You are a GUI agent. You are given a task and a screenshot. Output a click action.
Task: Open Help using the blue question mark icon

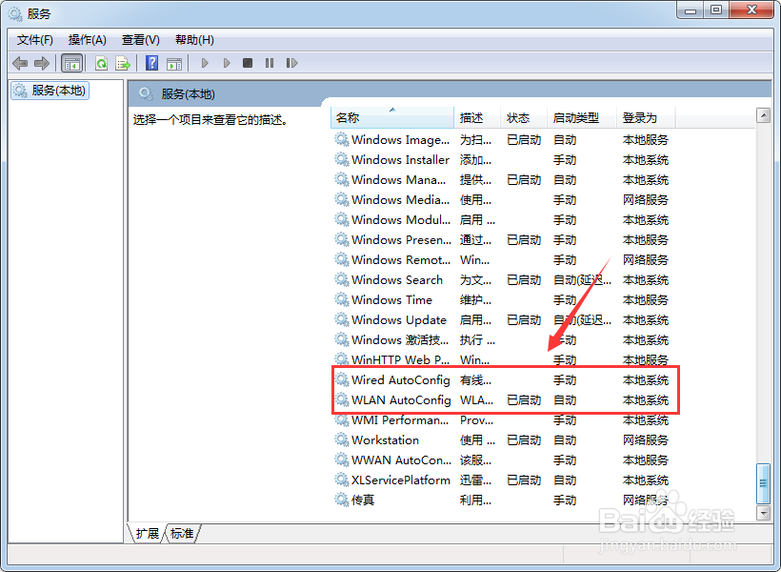pyautogui.click(x=152, y=62)
